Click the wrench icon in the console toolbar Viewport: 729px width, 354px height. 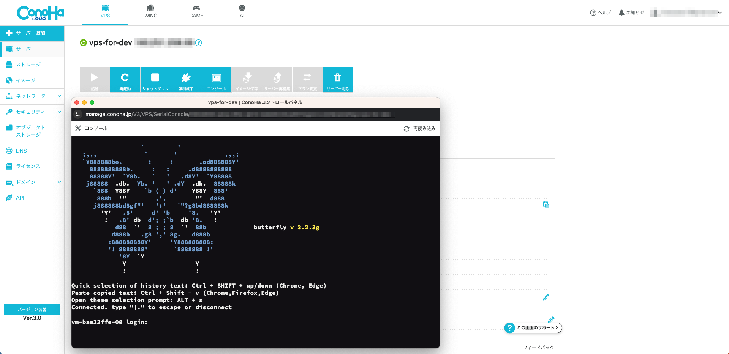(x=78, y=128)
